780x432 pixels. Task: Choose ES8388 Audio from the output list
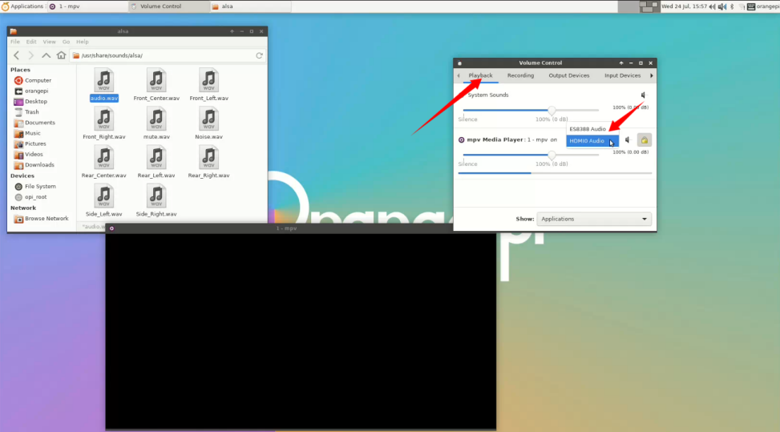pos(592,129)
